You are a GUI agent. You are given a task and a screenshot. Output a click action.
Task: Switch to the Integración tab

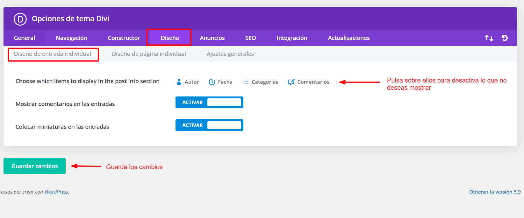pos(292,38)
